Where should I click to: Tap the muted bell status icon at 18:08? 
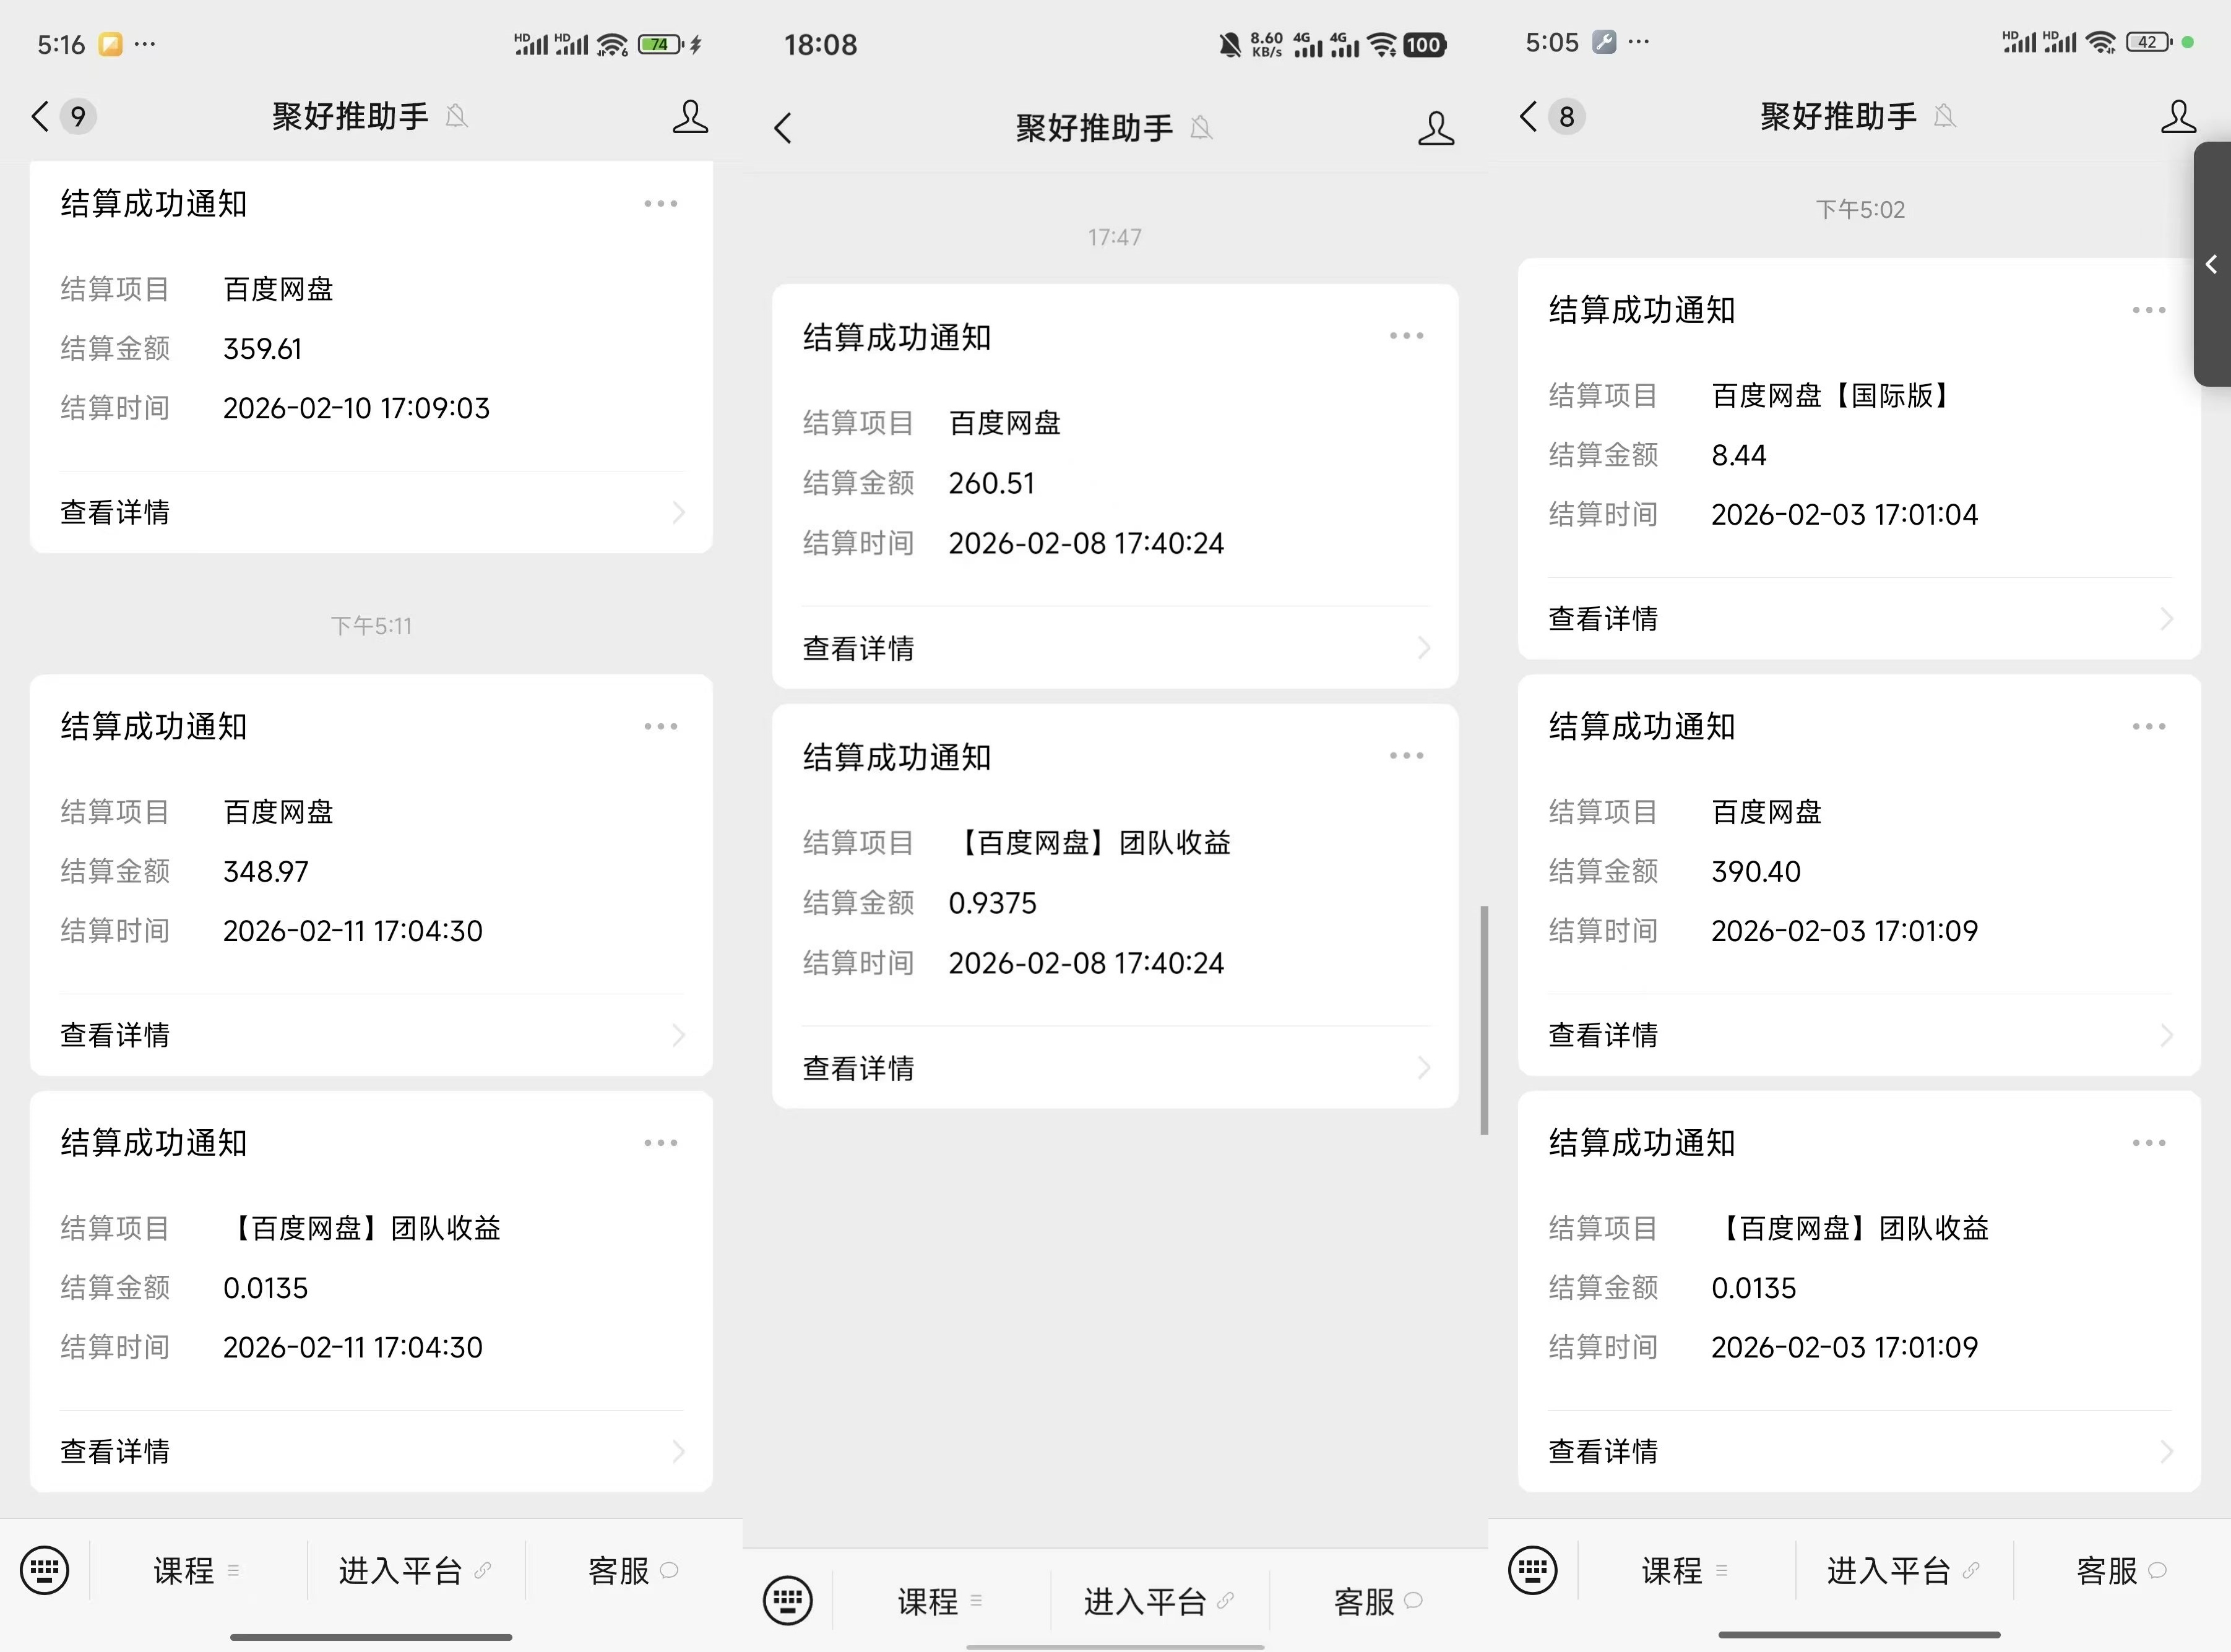point(1230,44)
